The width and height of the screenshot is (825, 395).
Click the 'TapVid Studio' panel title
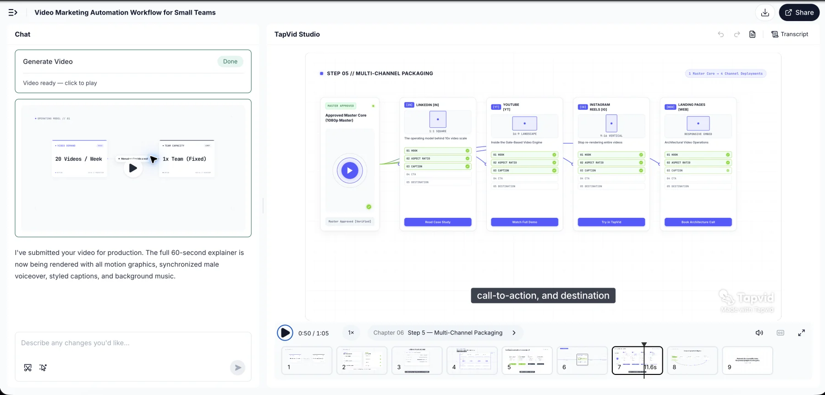(x=297, y=34)
